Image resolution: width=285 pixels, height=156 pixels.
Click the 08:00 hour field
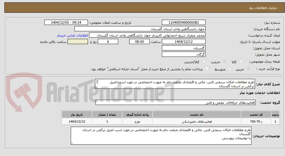click(x=139, y=42)
